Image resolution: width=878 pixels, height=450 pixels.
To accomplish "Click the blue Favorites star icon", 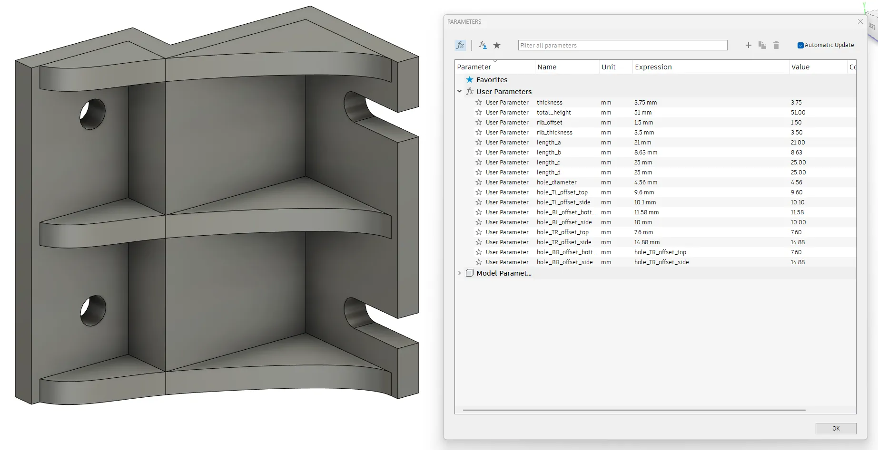I will click(470, 80).
